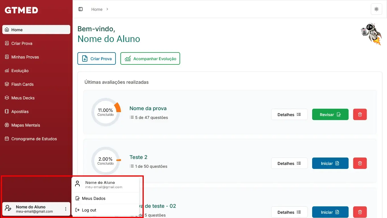The image size is (387, 218).
Task: Click the 11.00% progress ring
Action: coord(106,112)
